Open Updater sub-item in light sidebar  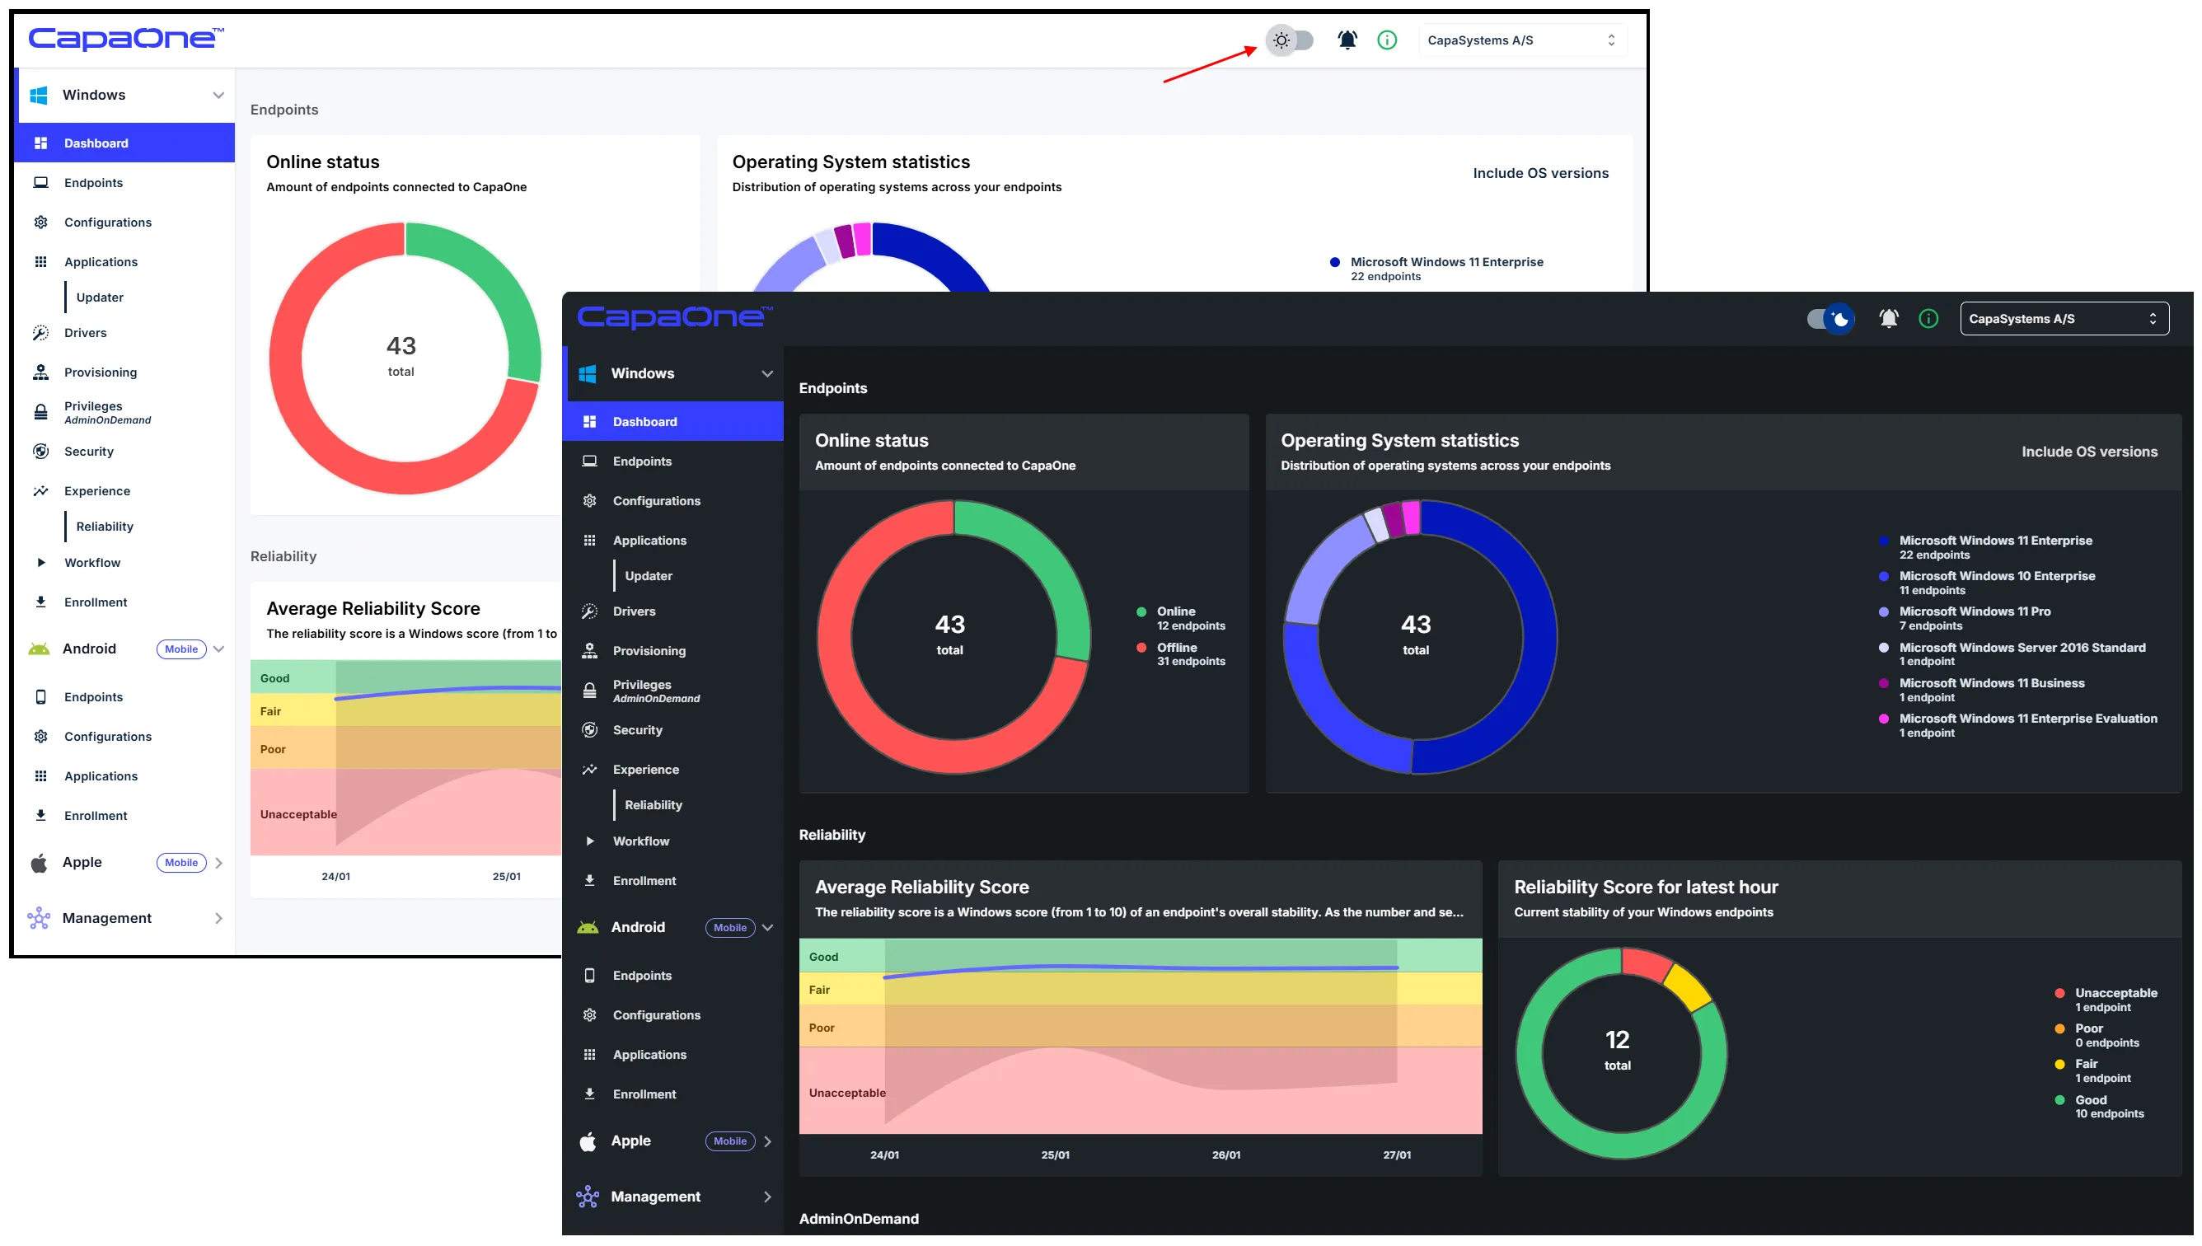click(99, 297)
